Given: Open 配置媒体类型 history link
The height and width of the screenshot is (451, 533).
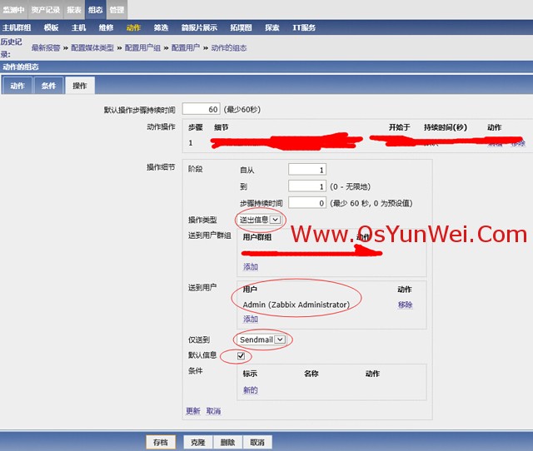Looking at the screenshot, I should tap(92, 48).
